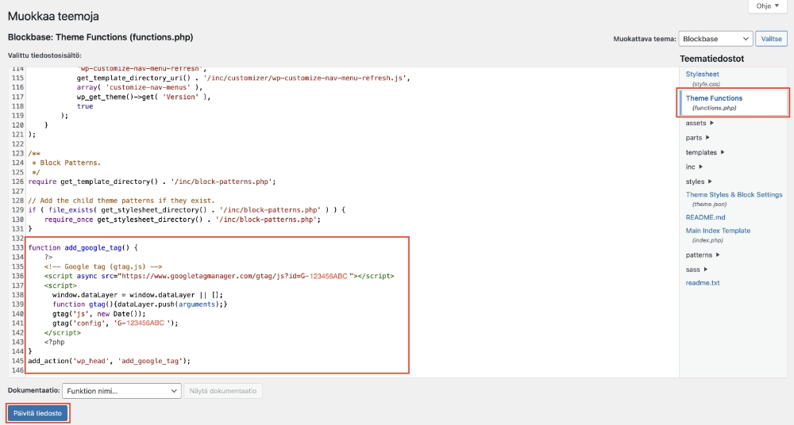Screen dimensions: 794x425
Task: Click the Näytä dokumentaatio button
Action: [223, 391]
